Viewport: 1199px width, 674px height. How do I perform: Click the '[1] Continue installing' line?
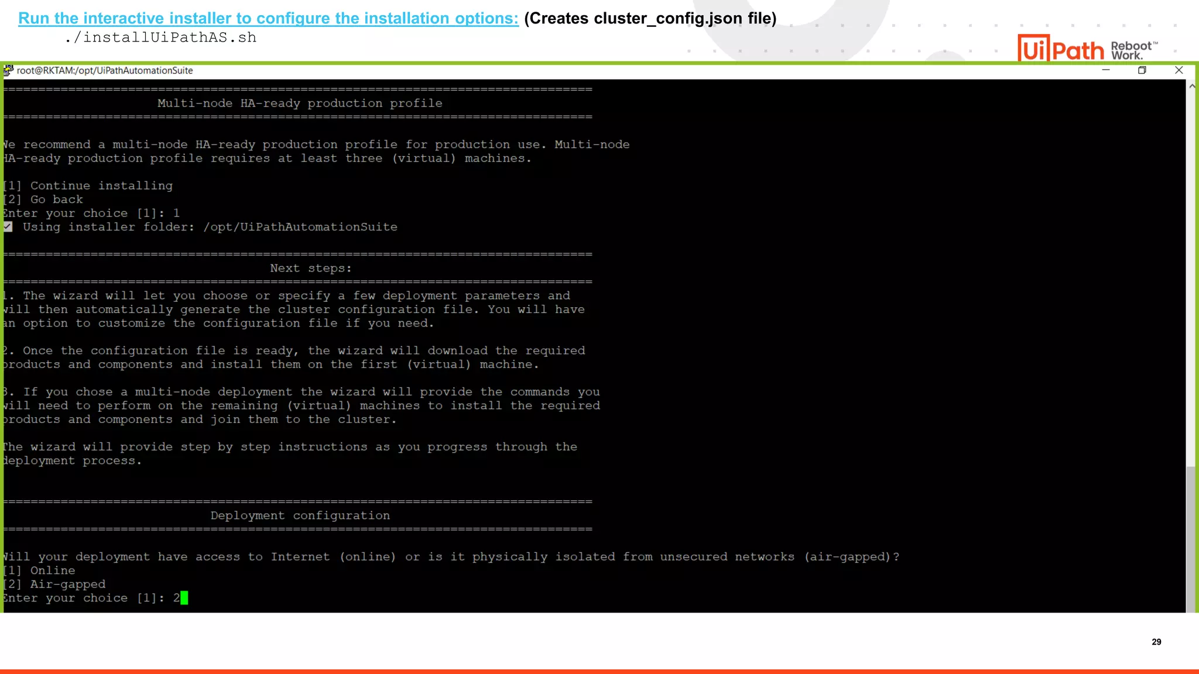(x=88, y=186)
